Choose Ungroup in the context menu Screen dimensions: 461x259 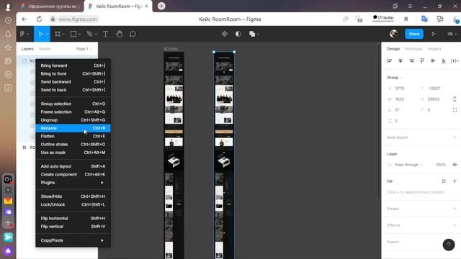[x=73, y=120]
